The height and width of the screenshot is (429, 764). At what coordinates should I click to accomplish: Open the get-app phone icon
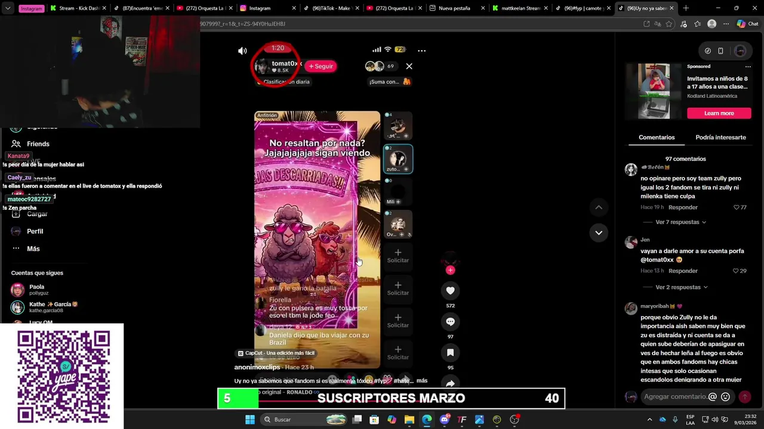pyautogui.click(x=720, y=51)
